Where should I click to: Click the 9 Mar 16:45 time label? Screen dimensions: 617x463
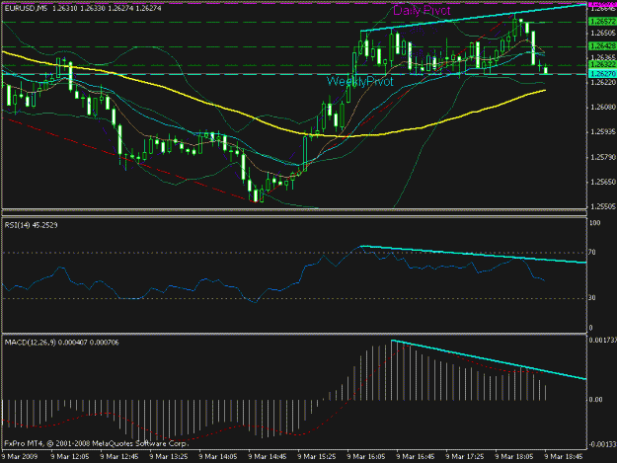[416, 457]
